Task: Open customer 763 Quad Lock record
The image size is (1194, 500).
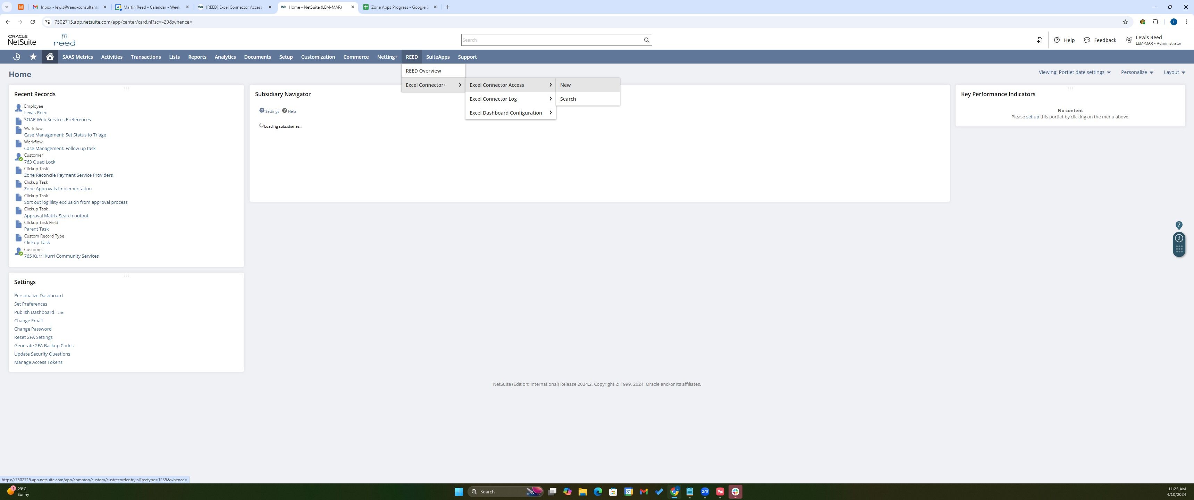Action: [x=40, y=162]
